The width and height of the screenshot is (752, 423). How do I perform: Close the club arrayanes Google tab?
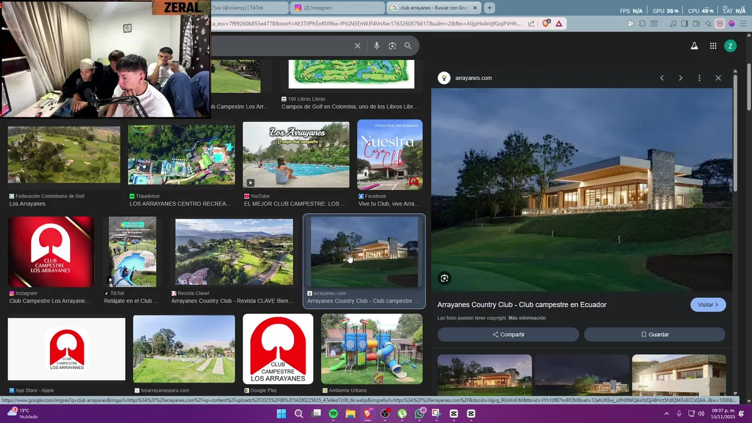click(x=475, y=8)
